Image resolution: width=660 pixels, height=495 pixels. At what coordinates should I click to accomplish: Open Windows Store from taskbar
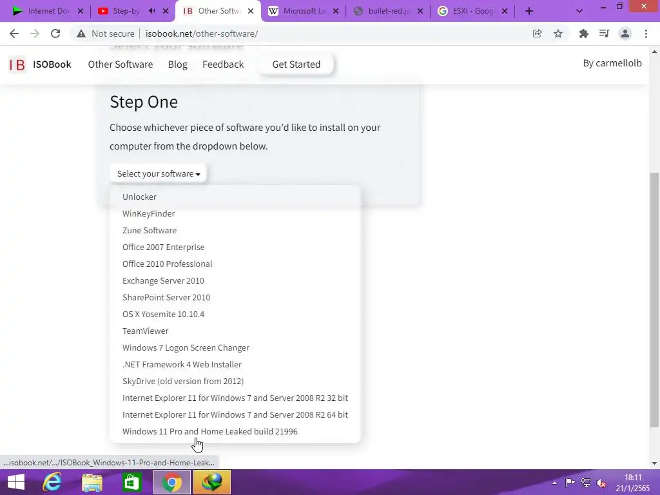click(131, 482)
